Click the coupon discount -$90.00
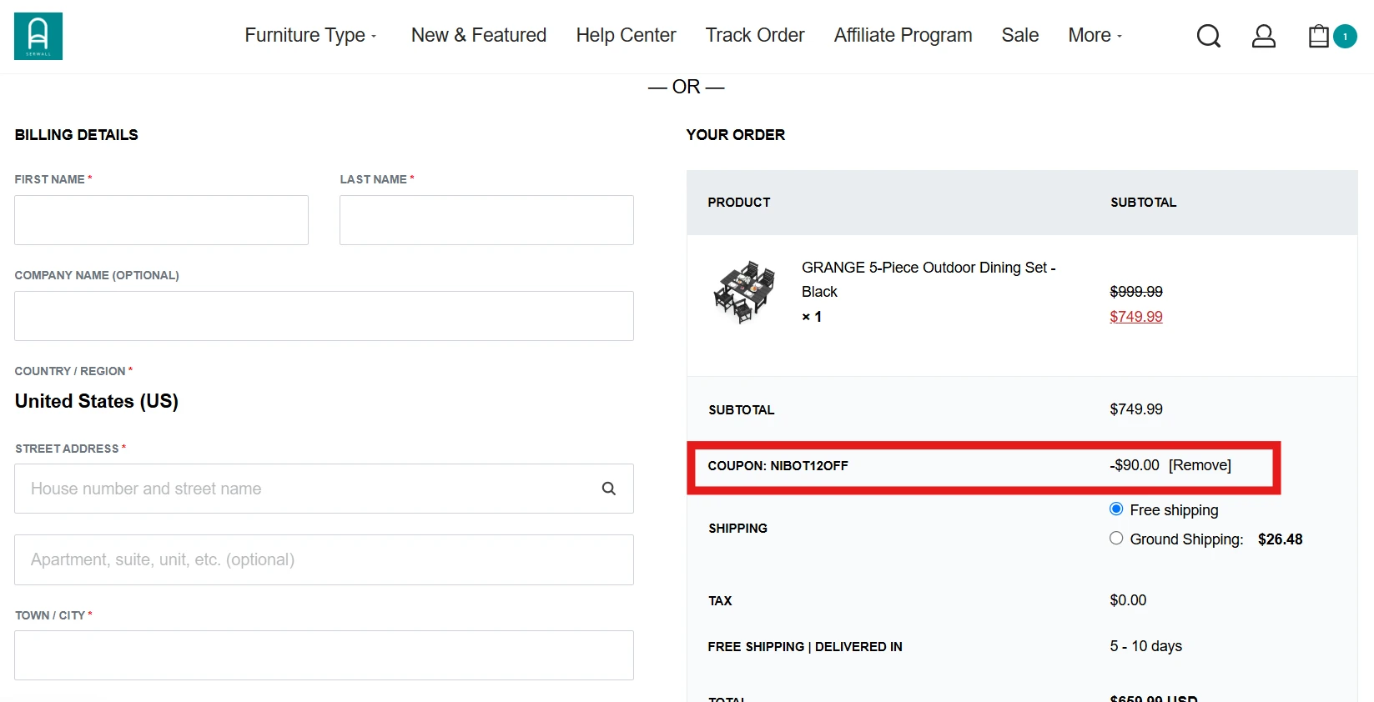1374x702 pixels. [x=1135, y=465]
